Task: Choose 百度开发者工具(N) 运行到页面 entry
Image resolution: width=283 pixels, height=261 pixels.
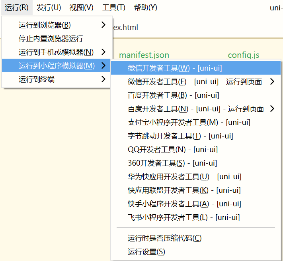Action: (196, 109)
